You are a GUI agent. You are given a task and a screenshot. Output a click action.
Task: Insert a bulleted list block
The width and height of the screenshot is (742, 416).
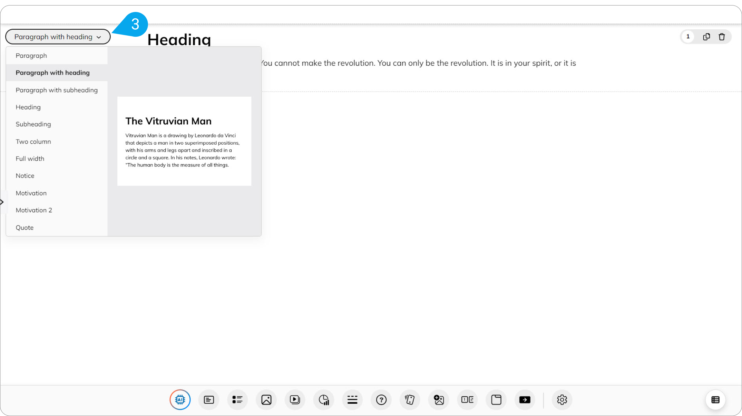[x=238, y=400]
